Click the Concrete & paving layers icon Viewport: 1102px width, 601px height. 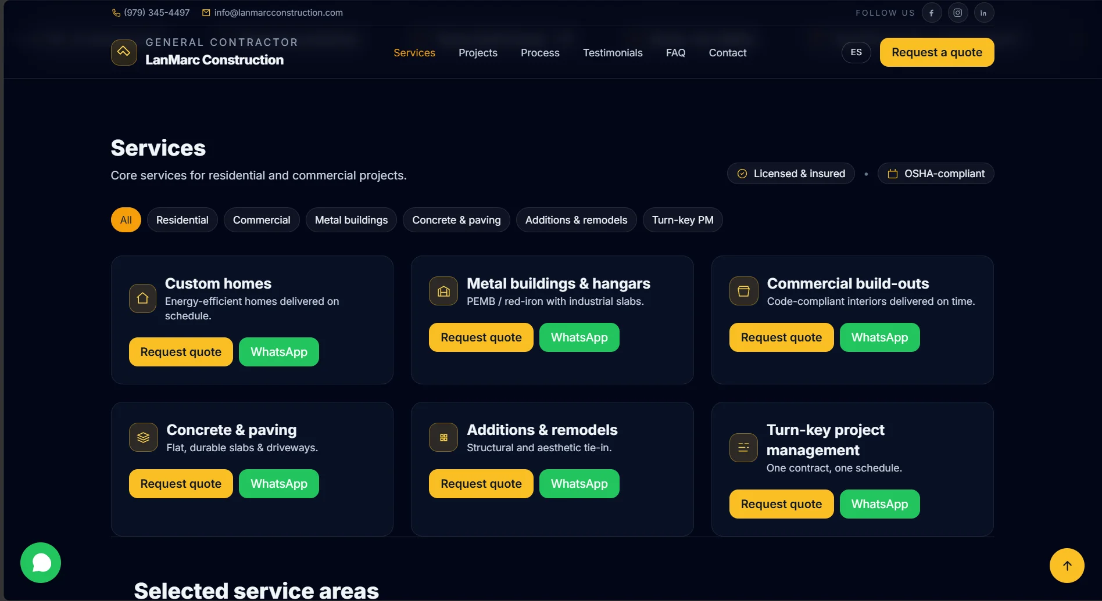click(143, 437)
